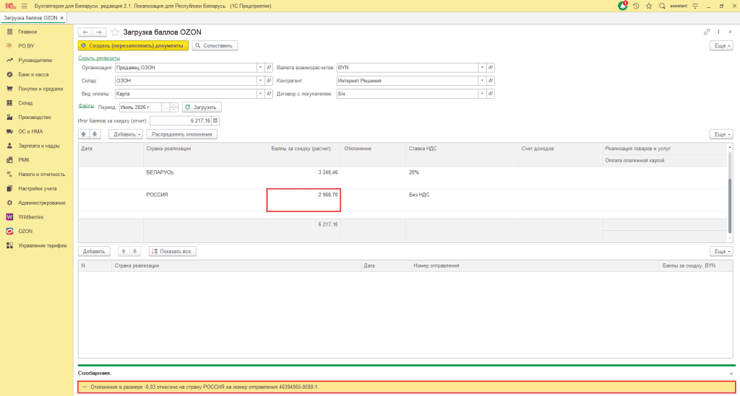Open the top Еще menu beside Сопоставить
This screenshot has width=740, height=396.
[721, 45]
